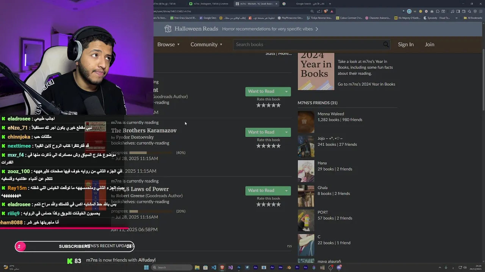
Task: Click the volume icon in system tray
Action: [x=465, y=267]
